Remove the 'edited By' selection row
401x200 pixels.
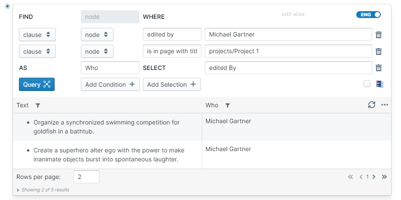pos(379,68)
